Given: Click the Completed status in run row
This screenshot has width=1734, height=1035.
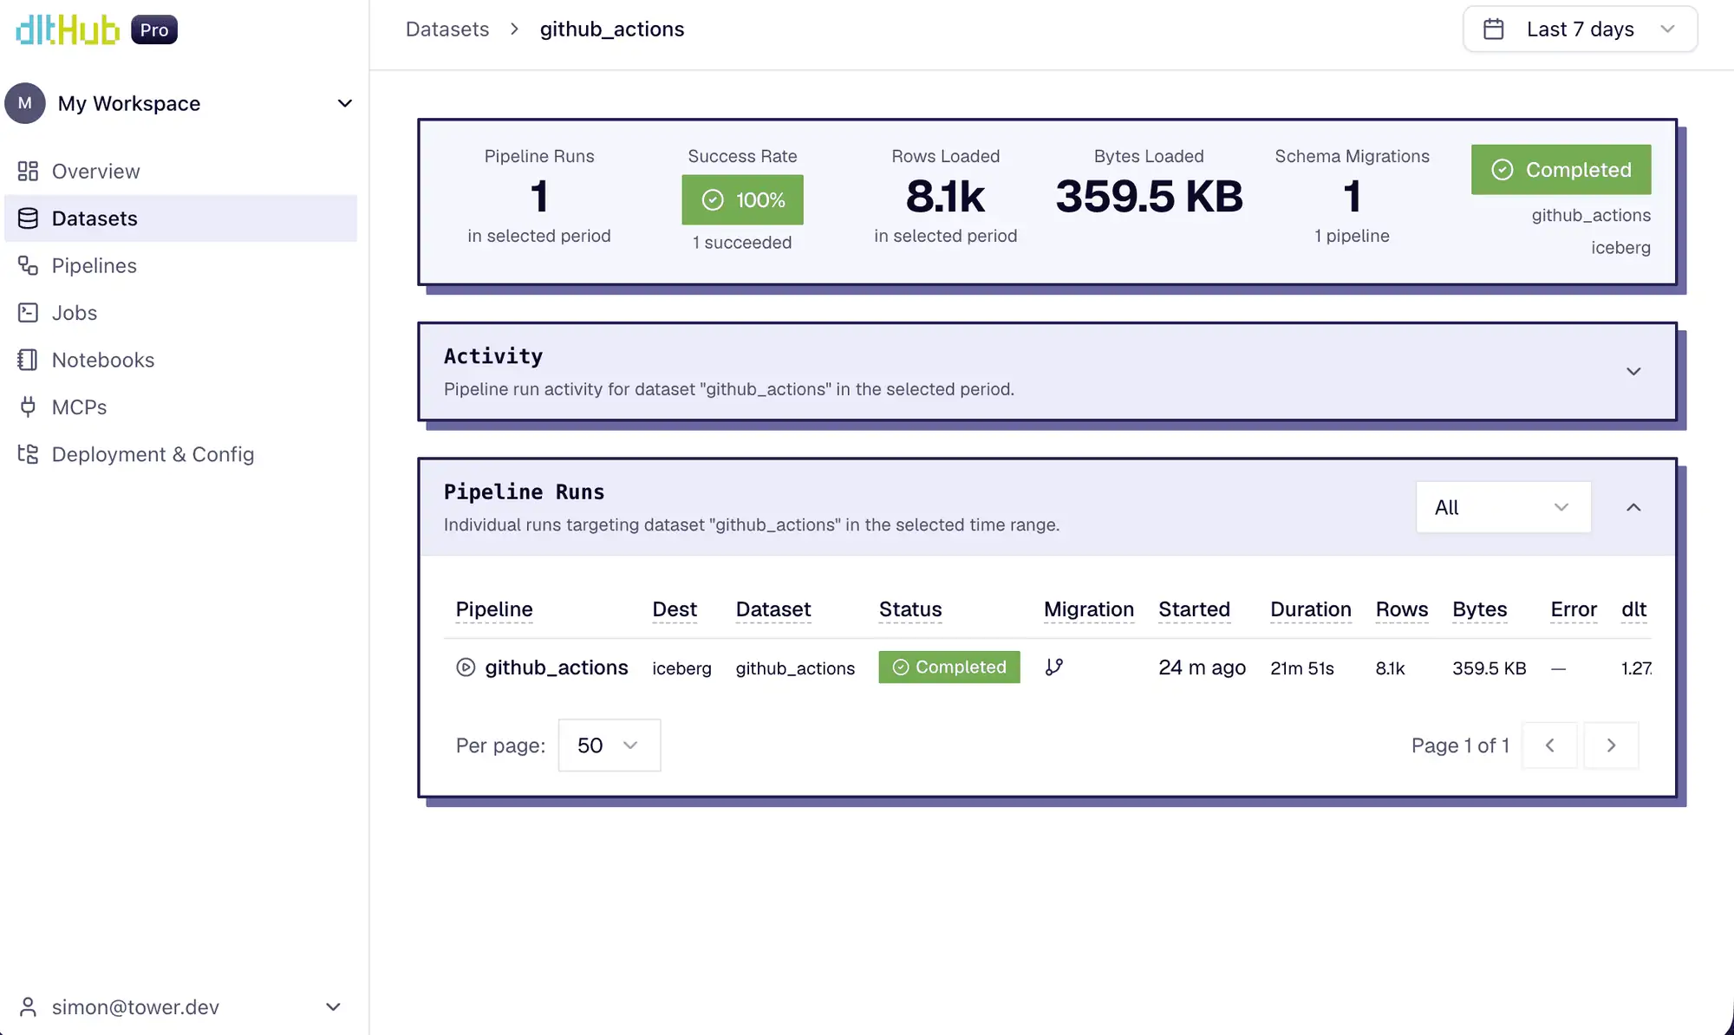Looking at the screenshot, I should click(949, 667).
